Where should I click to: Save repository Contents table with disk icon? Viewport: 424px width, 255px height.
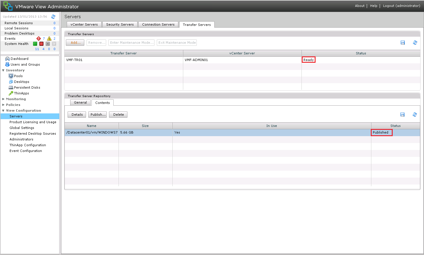[x=402, y=115]
